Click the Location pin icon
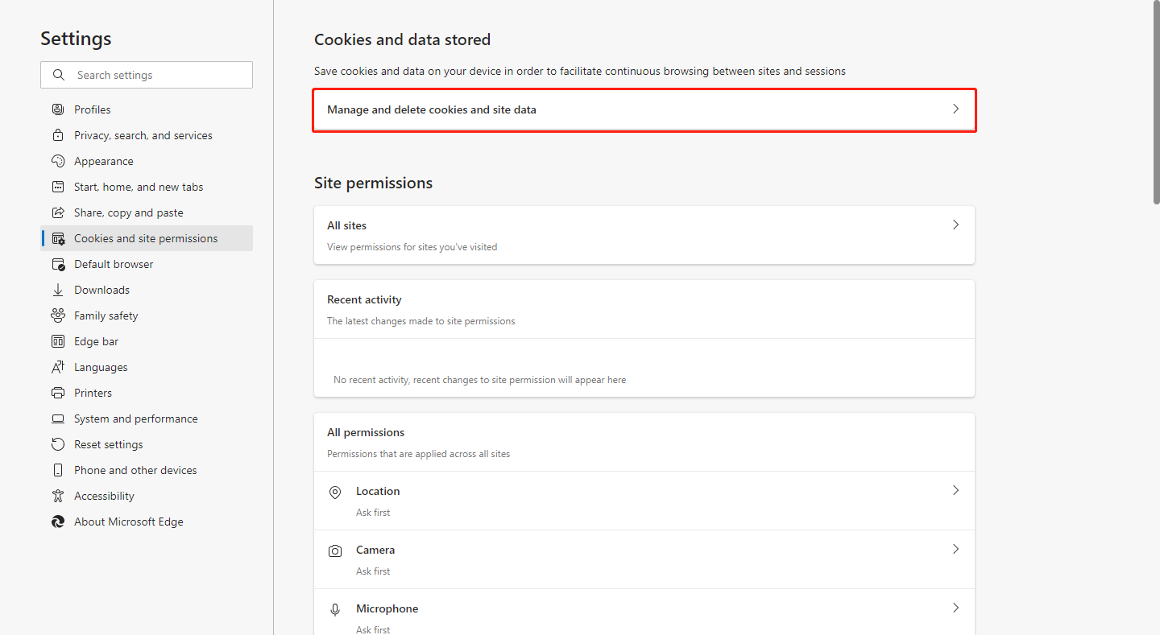This screenshot has width=1160, height=635. pyautogui.click(x=335, y=492)
